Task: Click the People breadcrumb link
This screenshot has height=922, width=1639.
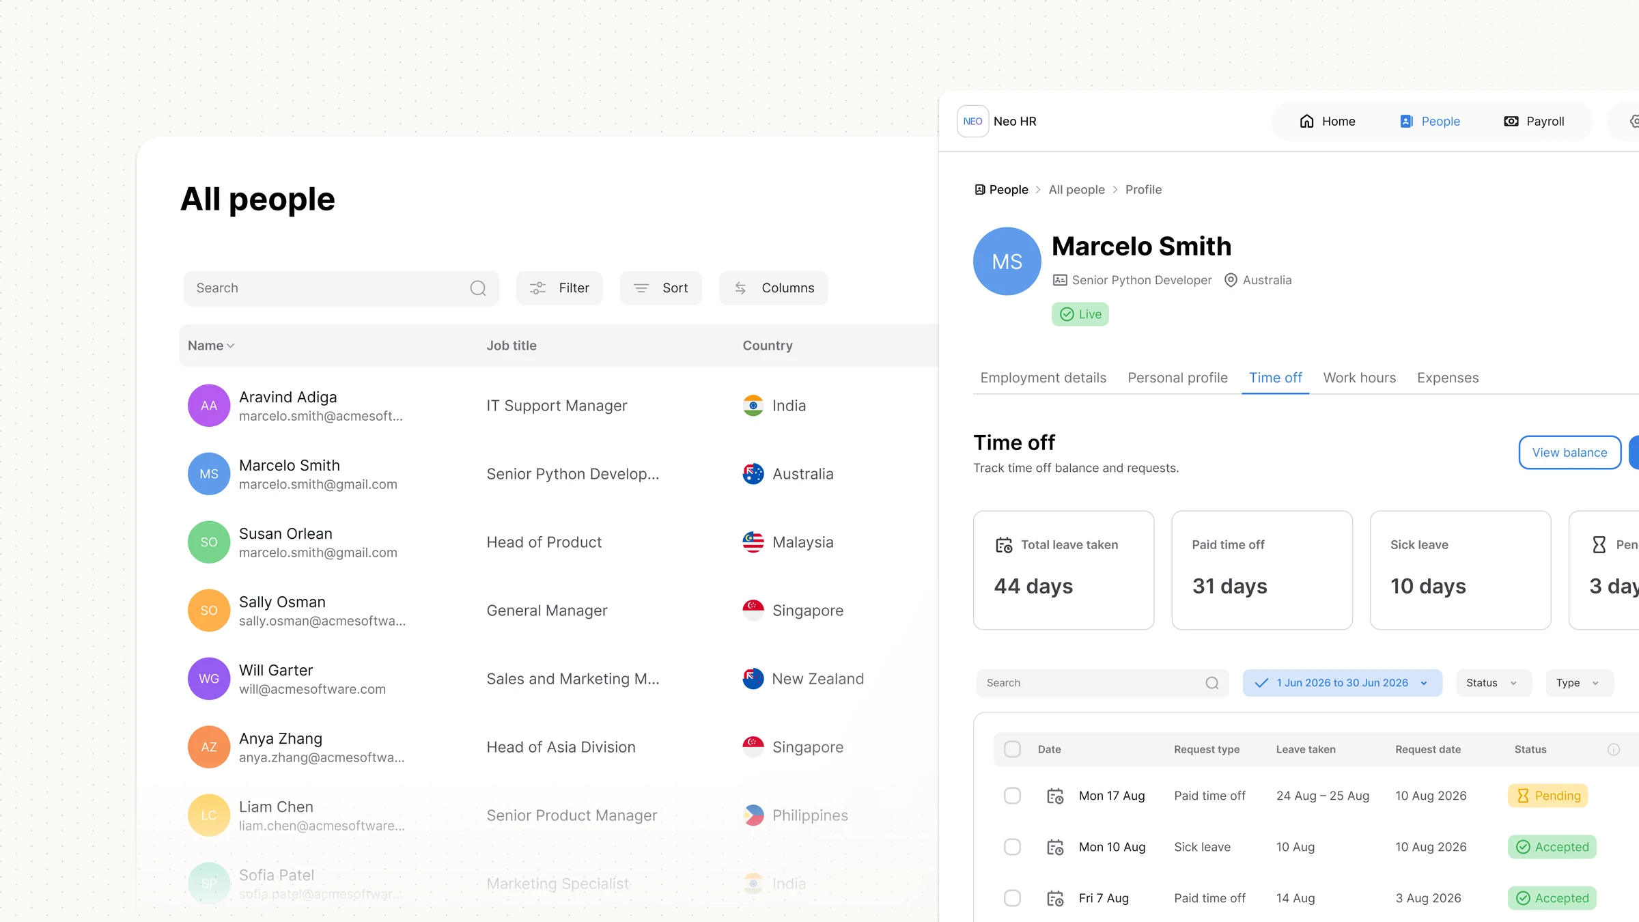Action: [1001, 190]
